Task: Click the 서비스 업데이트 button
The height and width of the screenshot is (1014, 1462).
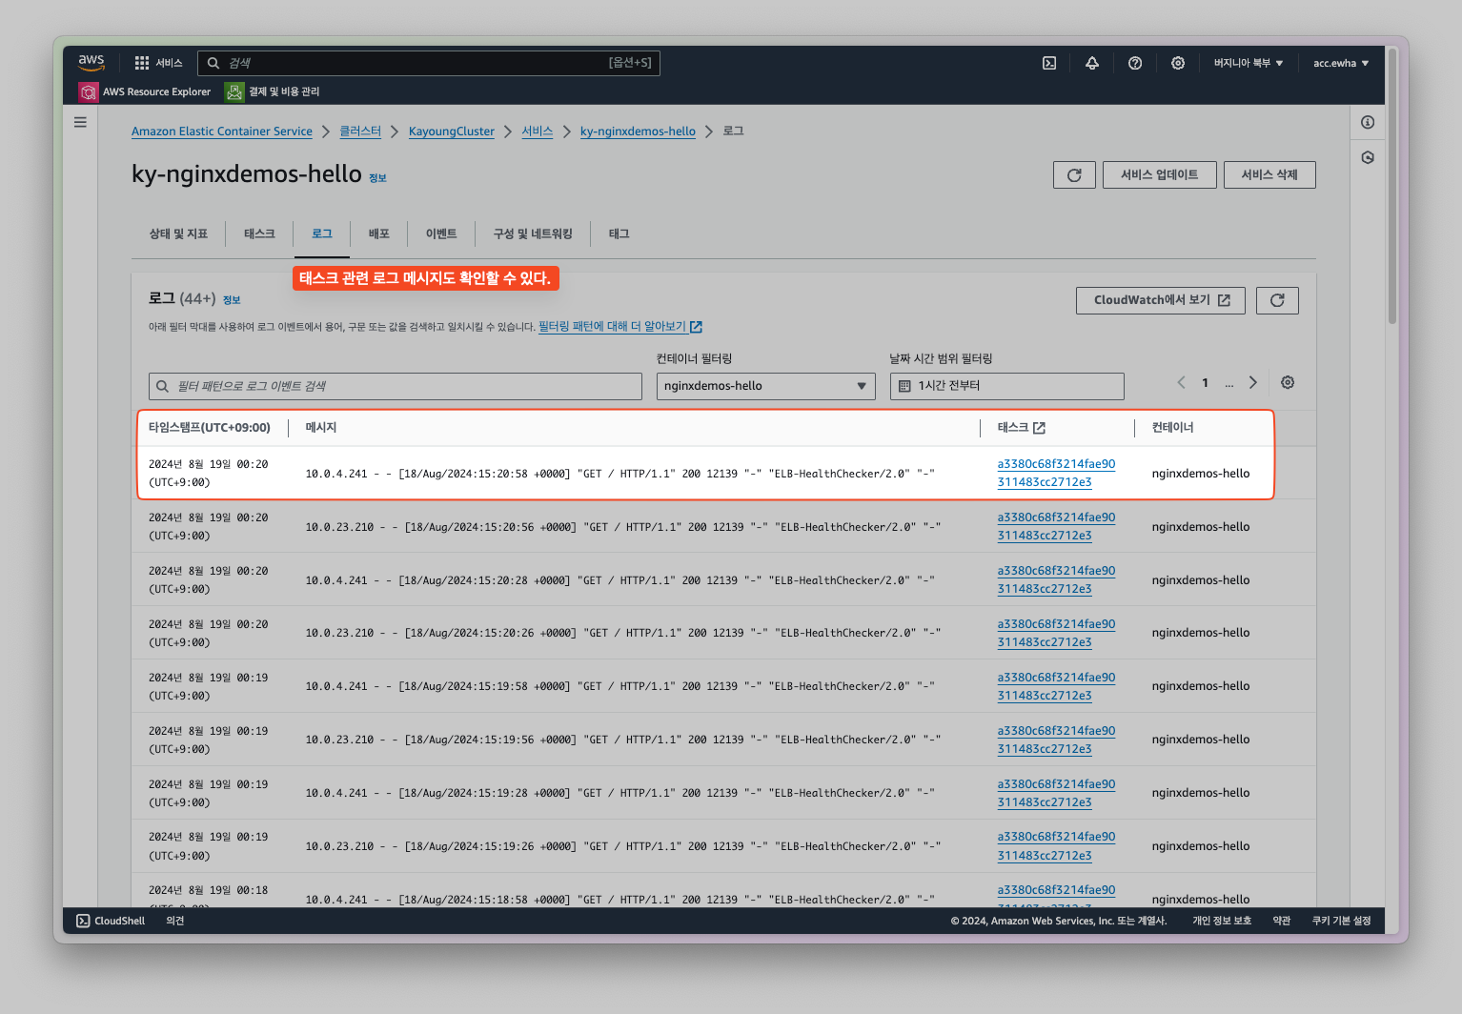Action: pos(1159,175)
